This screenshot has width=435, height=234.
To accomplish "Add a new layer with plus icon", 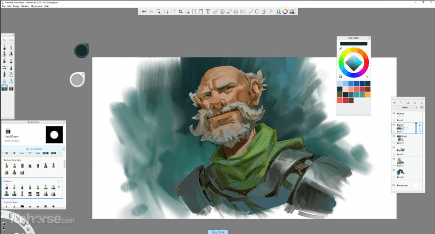I will (x=394, y=103).
